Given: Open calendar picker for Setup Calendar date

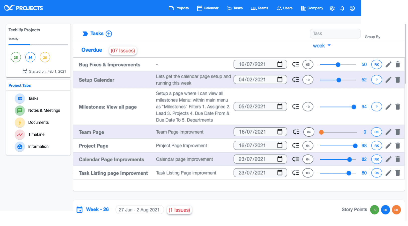Looking at the screenshot, I should pos(280,80).
